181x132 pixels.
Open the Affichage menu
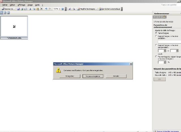(x=21, y=5)
